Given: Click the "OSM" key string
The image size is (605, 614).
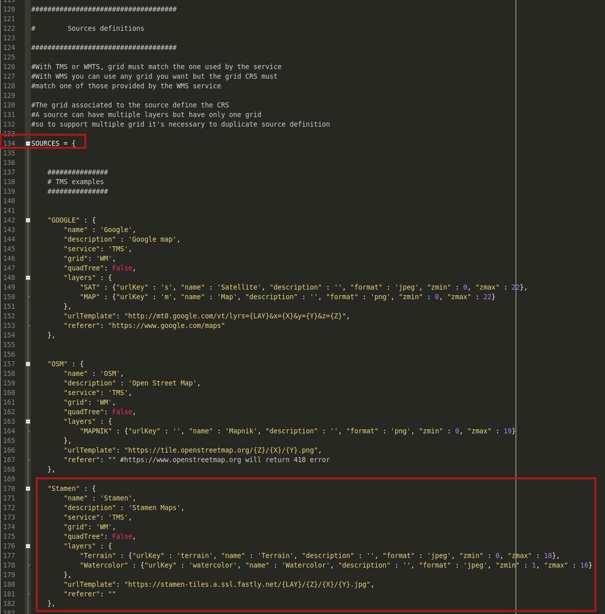Looking at the screenshot, I should [58, 364].
